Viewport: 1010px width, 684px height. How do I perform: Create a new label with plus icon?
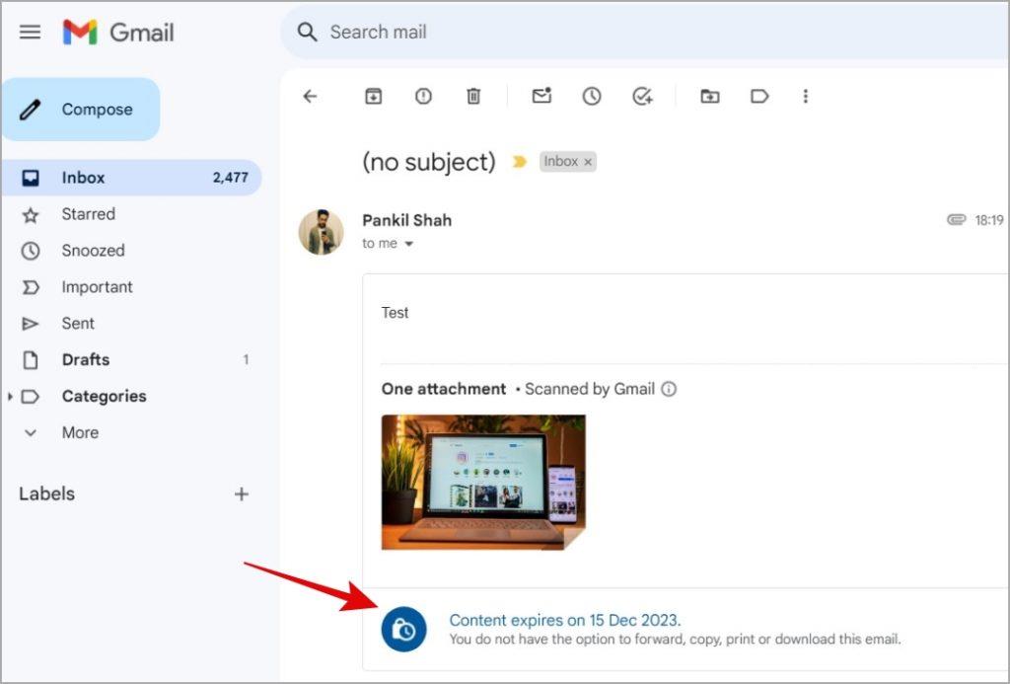pyautogui.click(x=242, y=494)
